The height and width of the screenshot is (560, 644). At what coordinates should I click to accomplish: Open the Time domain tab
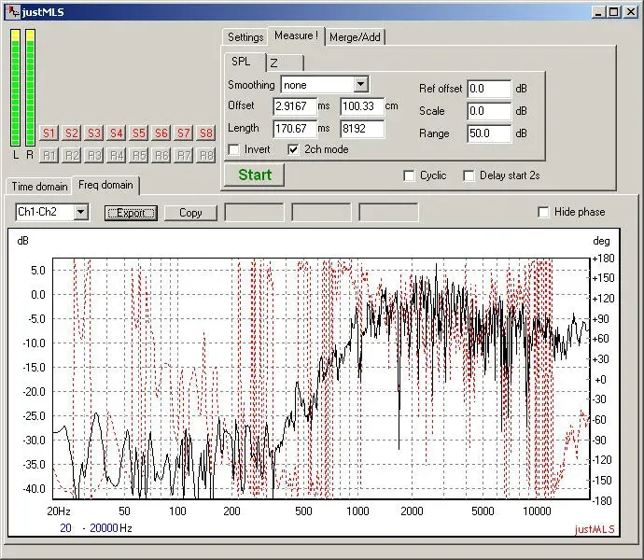39,187
